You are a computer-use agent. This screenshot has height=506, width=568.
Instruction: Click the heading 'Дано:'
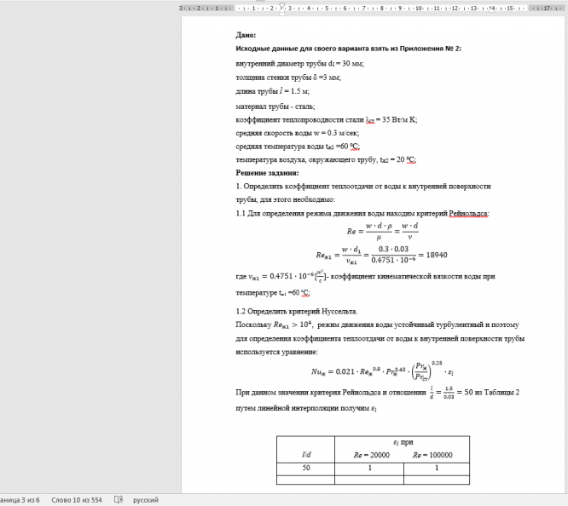[x=246, y=35]
